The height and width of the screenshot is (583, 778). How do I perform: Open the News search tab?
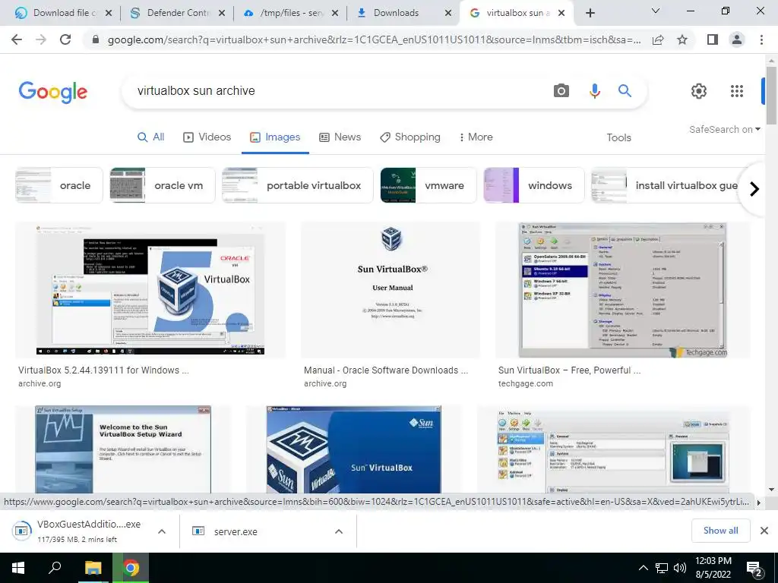(340, 137)
